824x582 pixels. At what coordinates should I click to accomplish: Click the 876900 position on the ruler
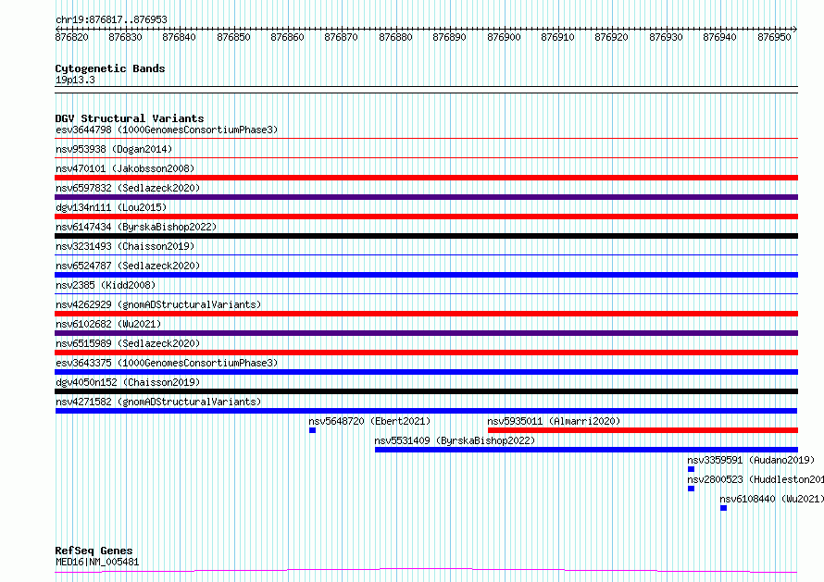(504, 37)
